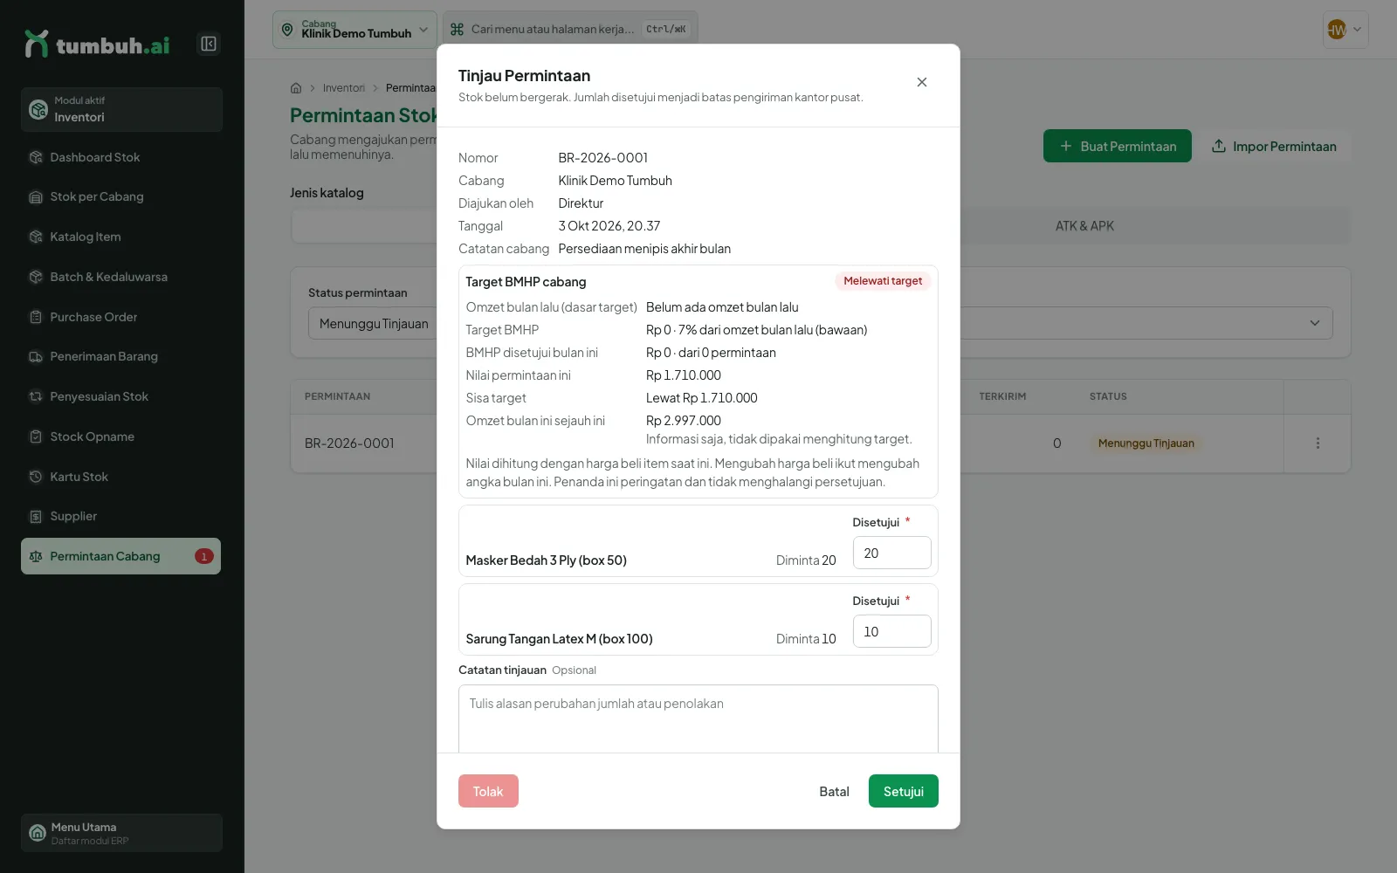Close the Tinjau Permintaan dialog
The image size is (1397, 873).
pyautogui.click(x=922, y=82)
